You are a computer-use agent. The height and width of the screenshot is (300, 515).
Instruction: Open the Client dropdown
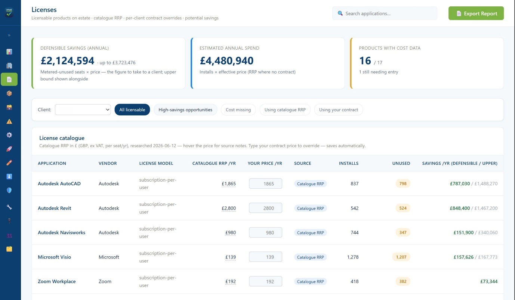point(83,109)
